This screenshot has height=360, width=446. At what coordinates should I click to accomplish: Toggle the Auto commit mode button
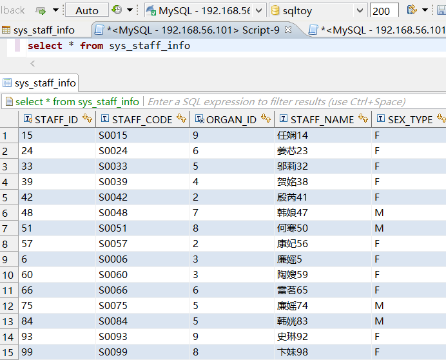coord(87,10)
